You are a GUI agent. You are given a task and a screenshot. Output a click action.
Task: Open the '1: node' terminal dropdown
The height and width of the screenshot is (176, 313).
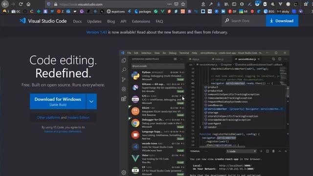pyautogui.click(x=241, y=151)
